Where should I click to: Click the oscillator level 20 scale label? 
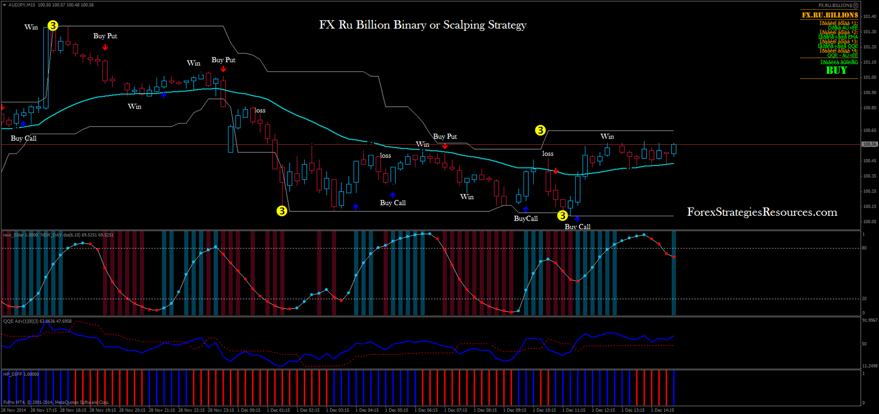coord(865,299)
